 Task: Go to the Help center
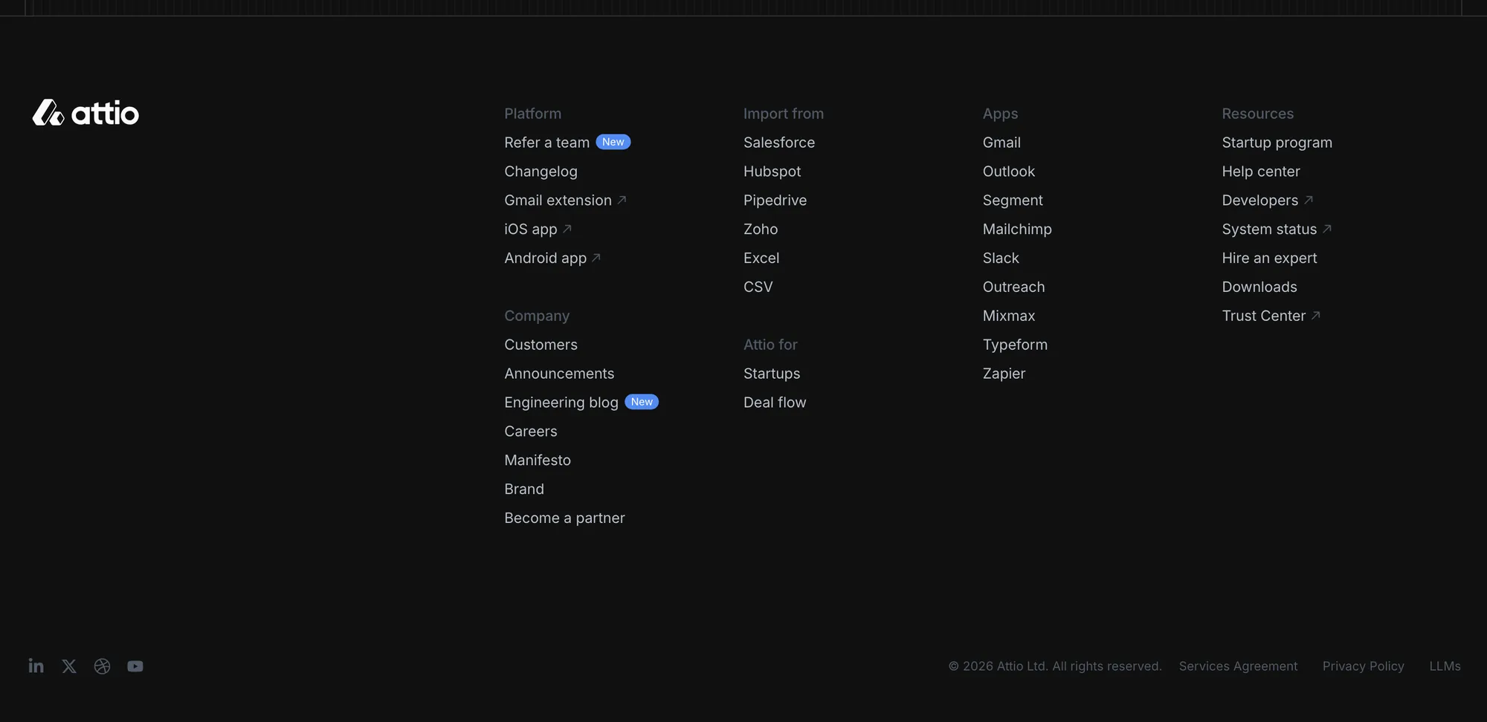1261,171
